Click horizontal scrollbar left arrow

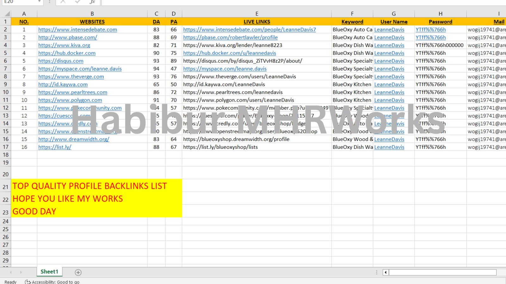pos(386,272)
